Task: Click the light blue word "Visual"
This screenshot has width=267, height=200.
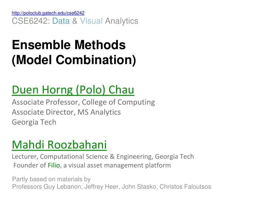Action: [91, 21]
